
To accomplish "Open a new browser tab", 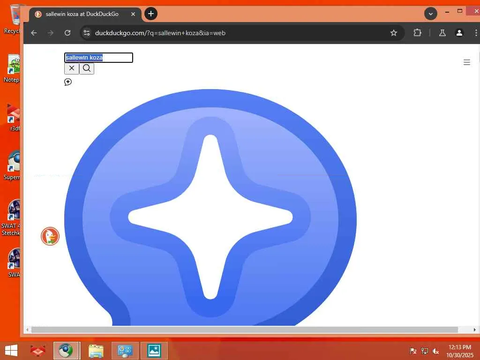I will pos(151,14).
